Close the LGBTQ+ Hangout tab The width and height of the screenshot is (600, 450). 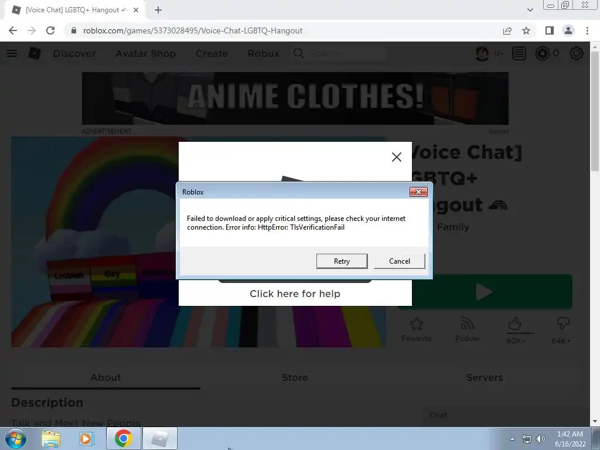pos(136,10)
